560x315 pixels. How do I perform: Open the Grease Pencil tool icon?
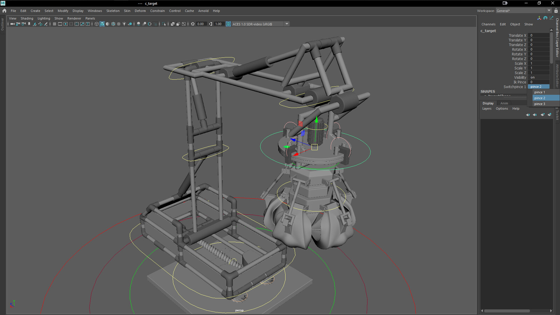(x=46, y=24)
